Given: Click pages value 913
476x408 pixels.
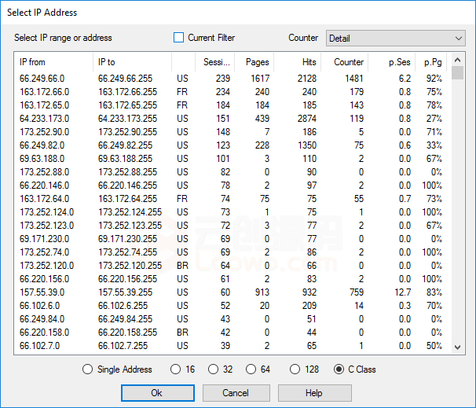Looking at the screenshot, I should pyautogui.click(x=262, y=292).
